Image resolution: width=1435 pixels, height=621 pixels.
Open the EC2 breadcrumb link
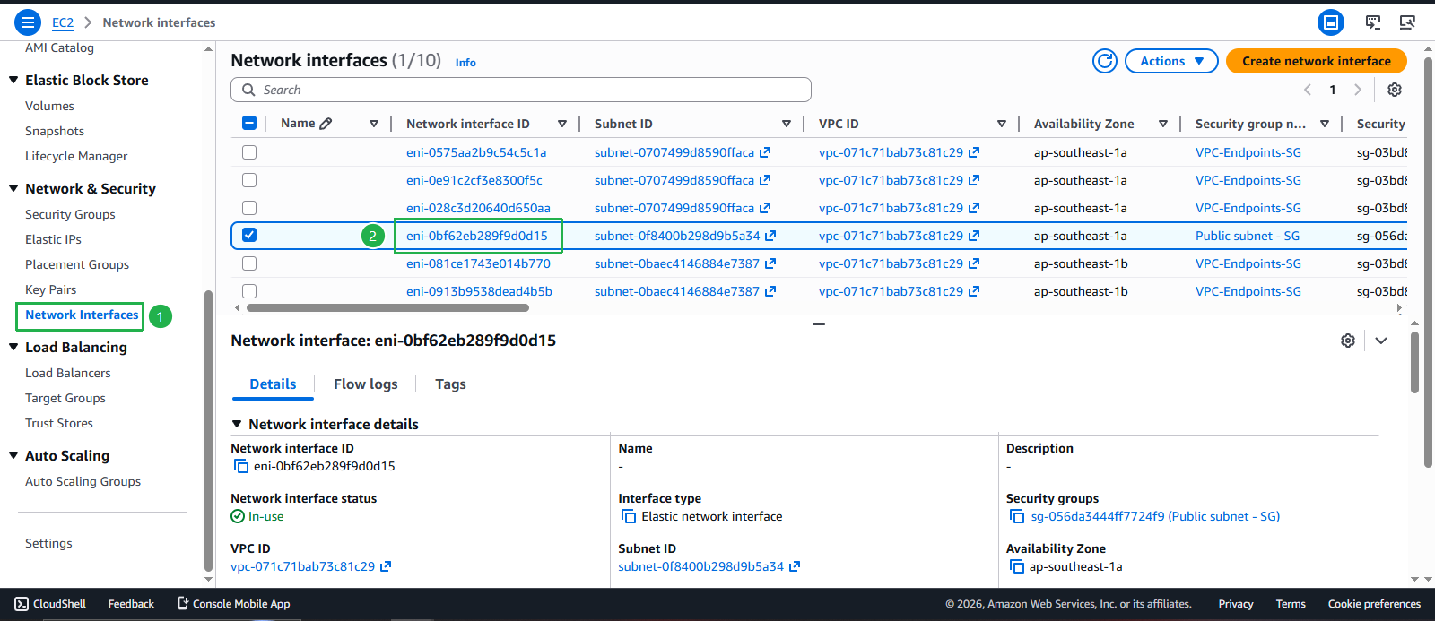(63, 22)
